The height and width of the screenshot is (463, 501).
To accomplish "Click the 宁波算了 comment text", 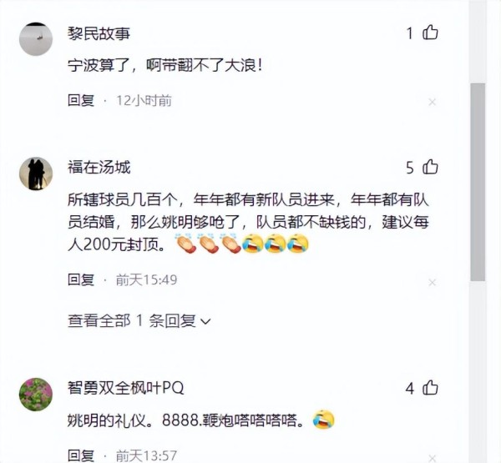I will click(x=164, y=66).
